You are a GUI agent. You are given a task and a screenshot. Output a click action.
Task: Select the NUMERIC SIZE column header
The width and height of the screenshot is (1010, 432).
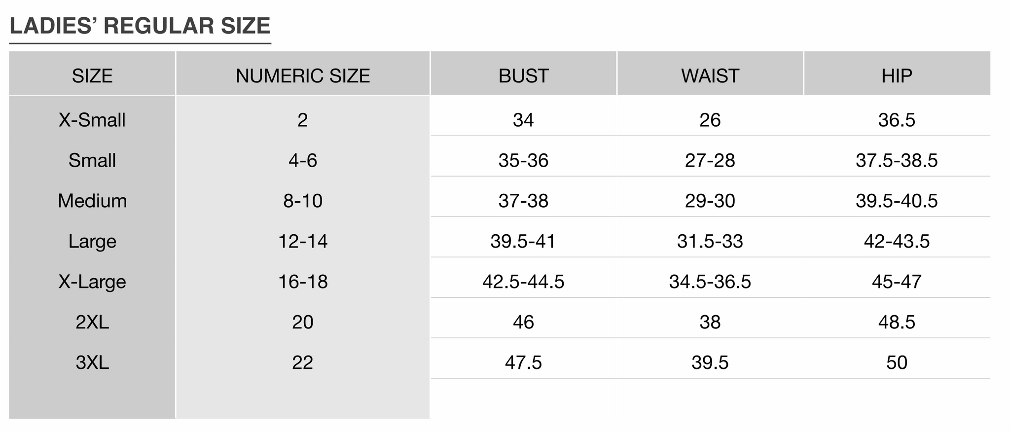303,76
